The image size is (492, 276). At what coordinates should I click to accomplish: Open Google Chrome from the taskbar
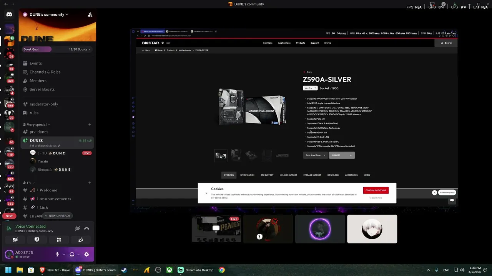pos(222,270)
